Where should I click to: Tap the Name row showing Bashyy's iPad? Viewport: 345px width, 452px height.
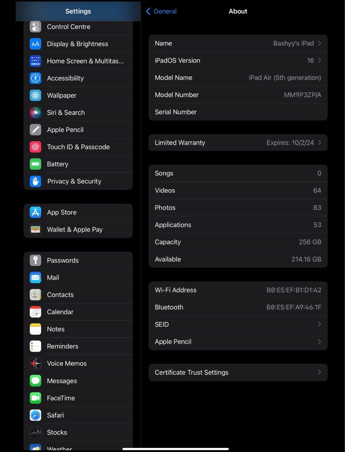pos(238,43)
